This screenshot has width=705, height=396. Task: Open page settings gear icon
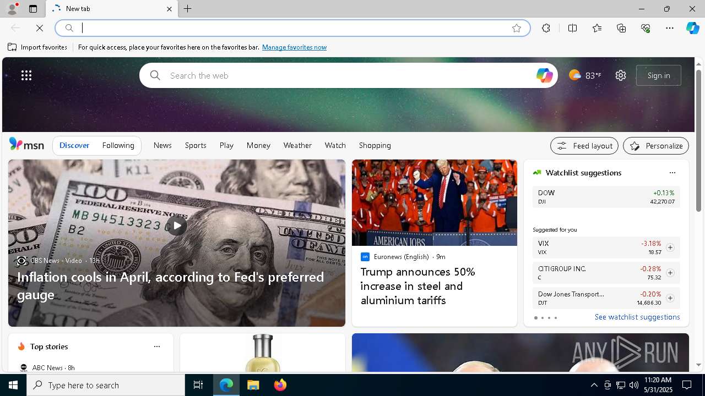click(x=621, y=75)
